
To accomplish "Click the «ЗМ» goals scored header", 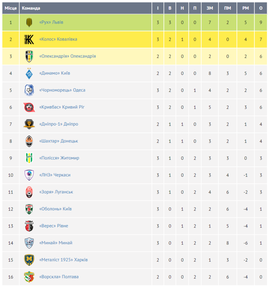I will click(x=209, y=8).
